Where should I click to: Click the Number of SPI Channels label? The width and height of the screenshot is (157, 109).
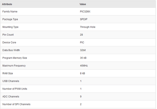[16, 104]
